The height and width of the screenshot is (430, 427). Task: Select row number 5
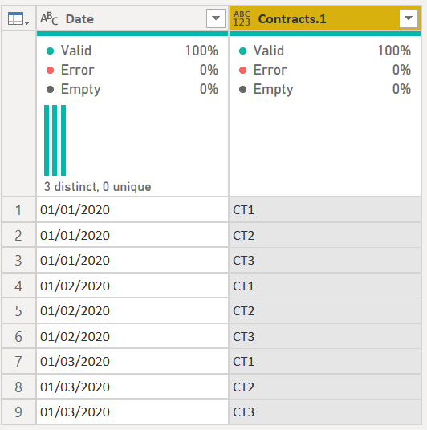(18, 311)
